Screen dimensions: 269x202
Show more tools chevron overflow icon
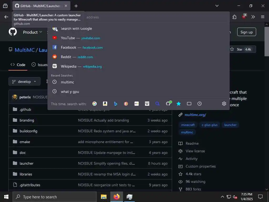click(253, 17)
